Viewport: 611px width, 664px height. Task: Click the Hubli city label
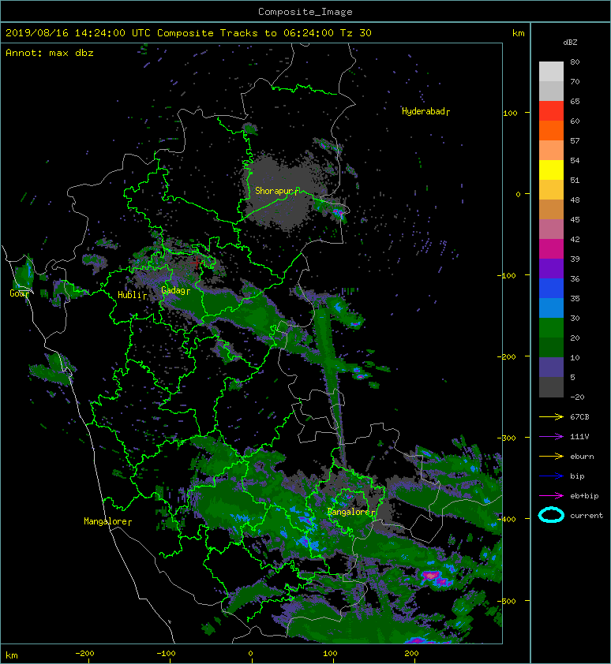click(132, 295)
